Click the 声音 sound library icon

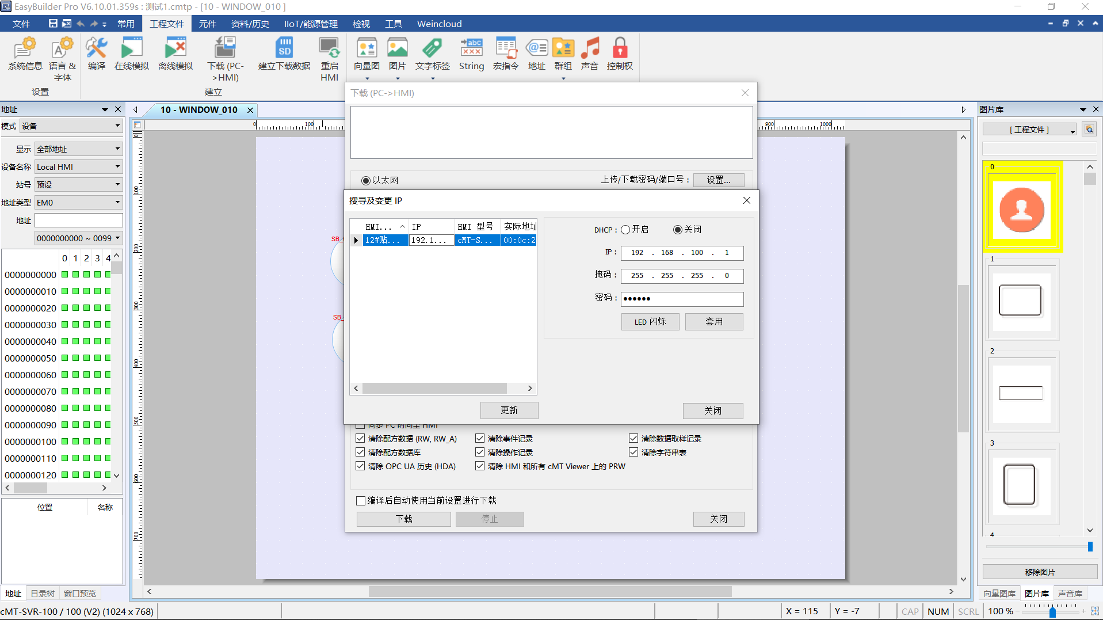click(x=589, y=49)
